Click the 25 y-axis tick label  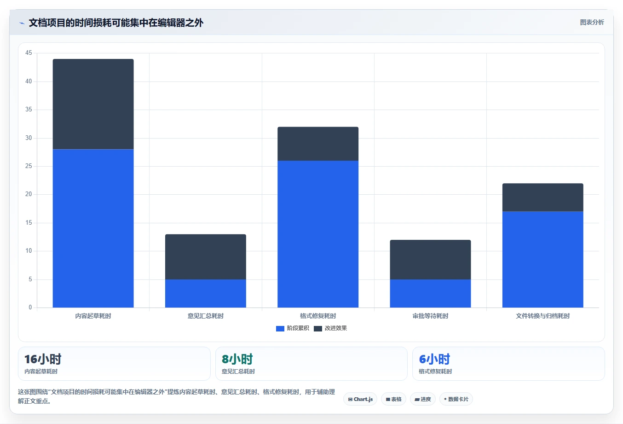[29, 166]
